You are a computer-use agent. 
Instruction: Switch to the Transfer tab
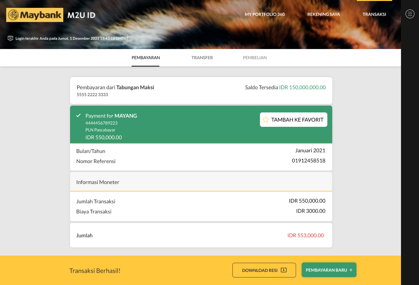202,58
